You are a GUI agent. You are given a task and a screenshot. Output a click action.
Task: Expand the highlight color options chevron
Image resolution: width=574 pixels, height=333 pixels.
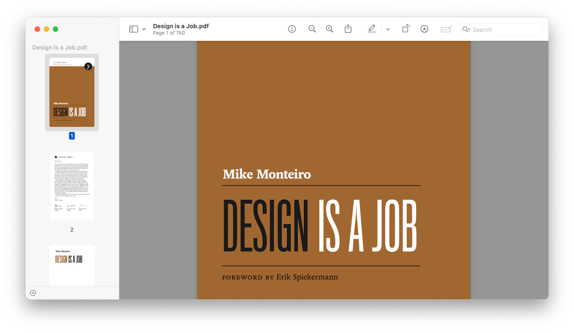point(388,29)
